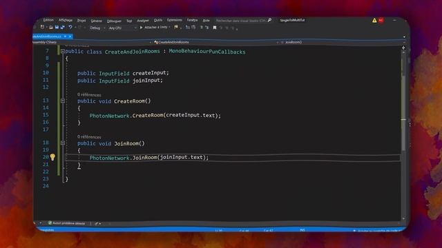
Task: Click the Save All icon
Action: (63, 28)
